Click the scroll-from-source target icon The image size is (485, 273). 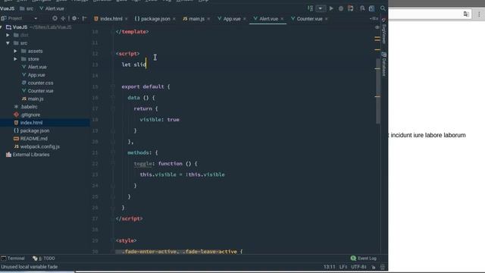click(55, 18)
